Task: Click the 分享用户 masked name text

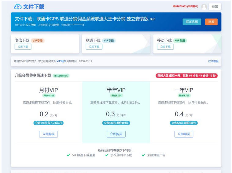Action: pyautogui.click(x=73, y=25)
